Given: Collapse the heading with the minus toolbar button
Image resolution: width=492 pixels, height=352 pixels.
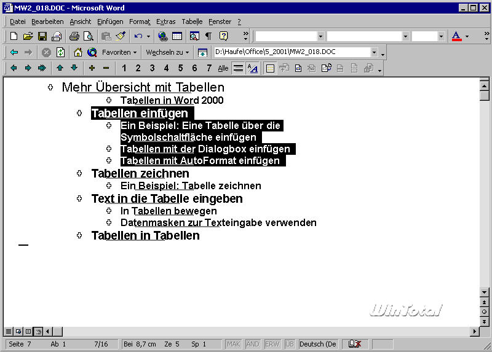Looking at the screenshot, I should (x=106, y=68).
